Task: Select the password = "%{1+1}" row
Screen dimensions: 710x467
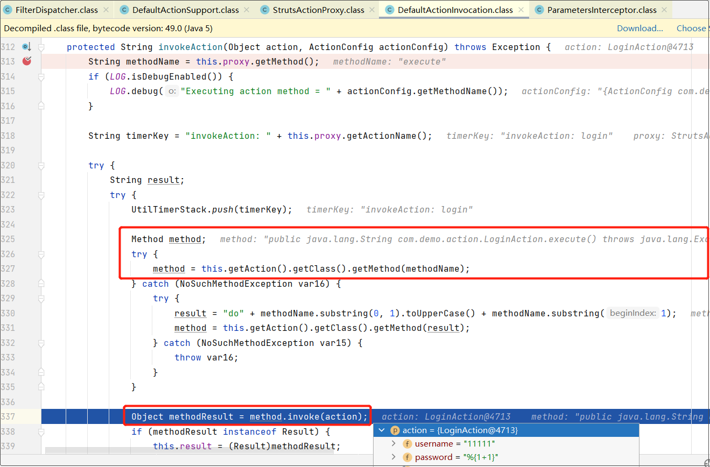Action: [x=506, y=457]
